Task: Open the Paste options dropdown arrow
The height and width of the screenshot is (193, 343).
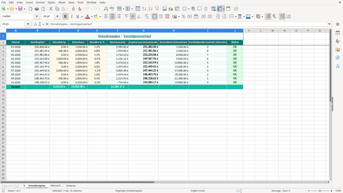Action: (67, 9)
